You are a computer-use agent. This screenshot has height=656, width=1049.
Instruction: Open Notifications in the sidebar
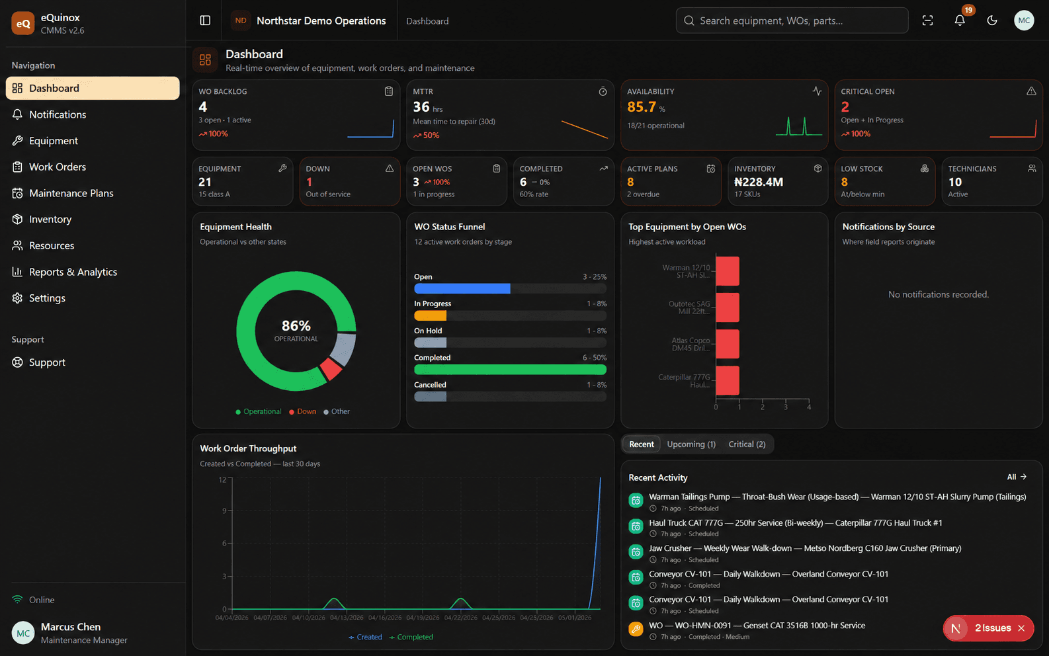point(93,114)
